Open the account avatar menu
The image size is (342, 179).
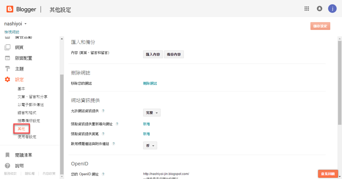pyautogui.click(x=332, y=9)
